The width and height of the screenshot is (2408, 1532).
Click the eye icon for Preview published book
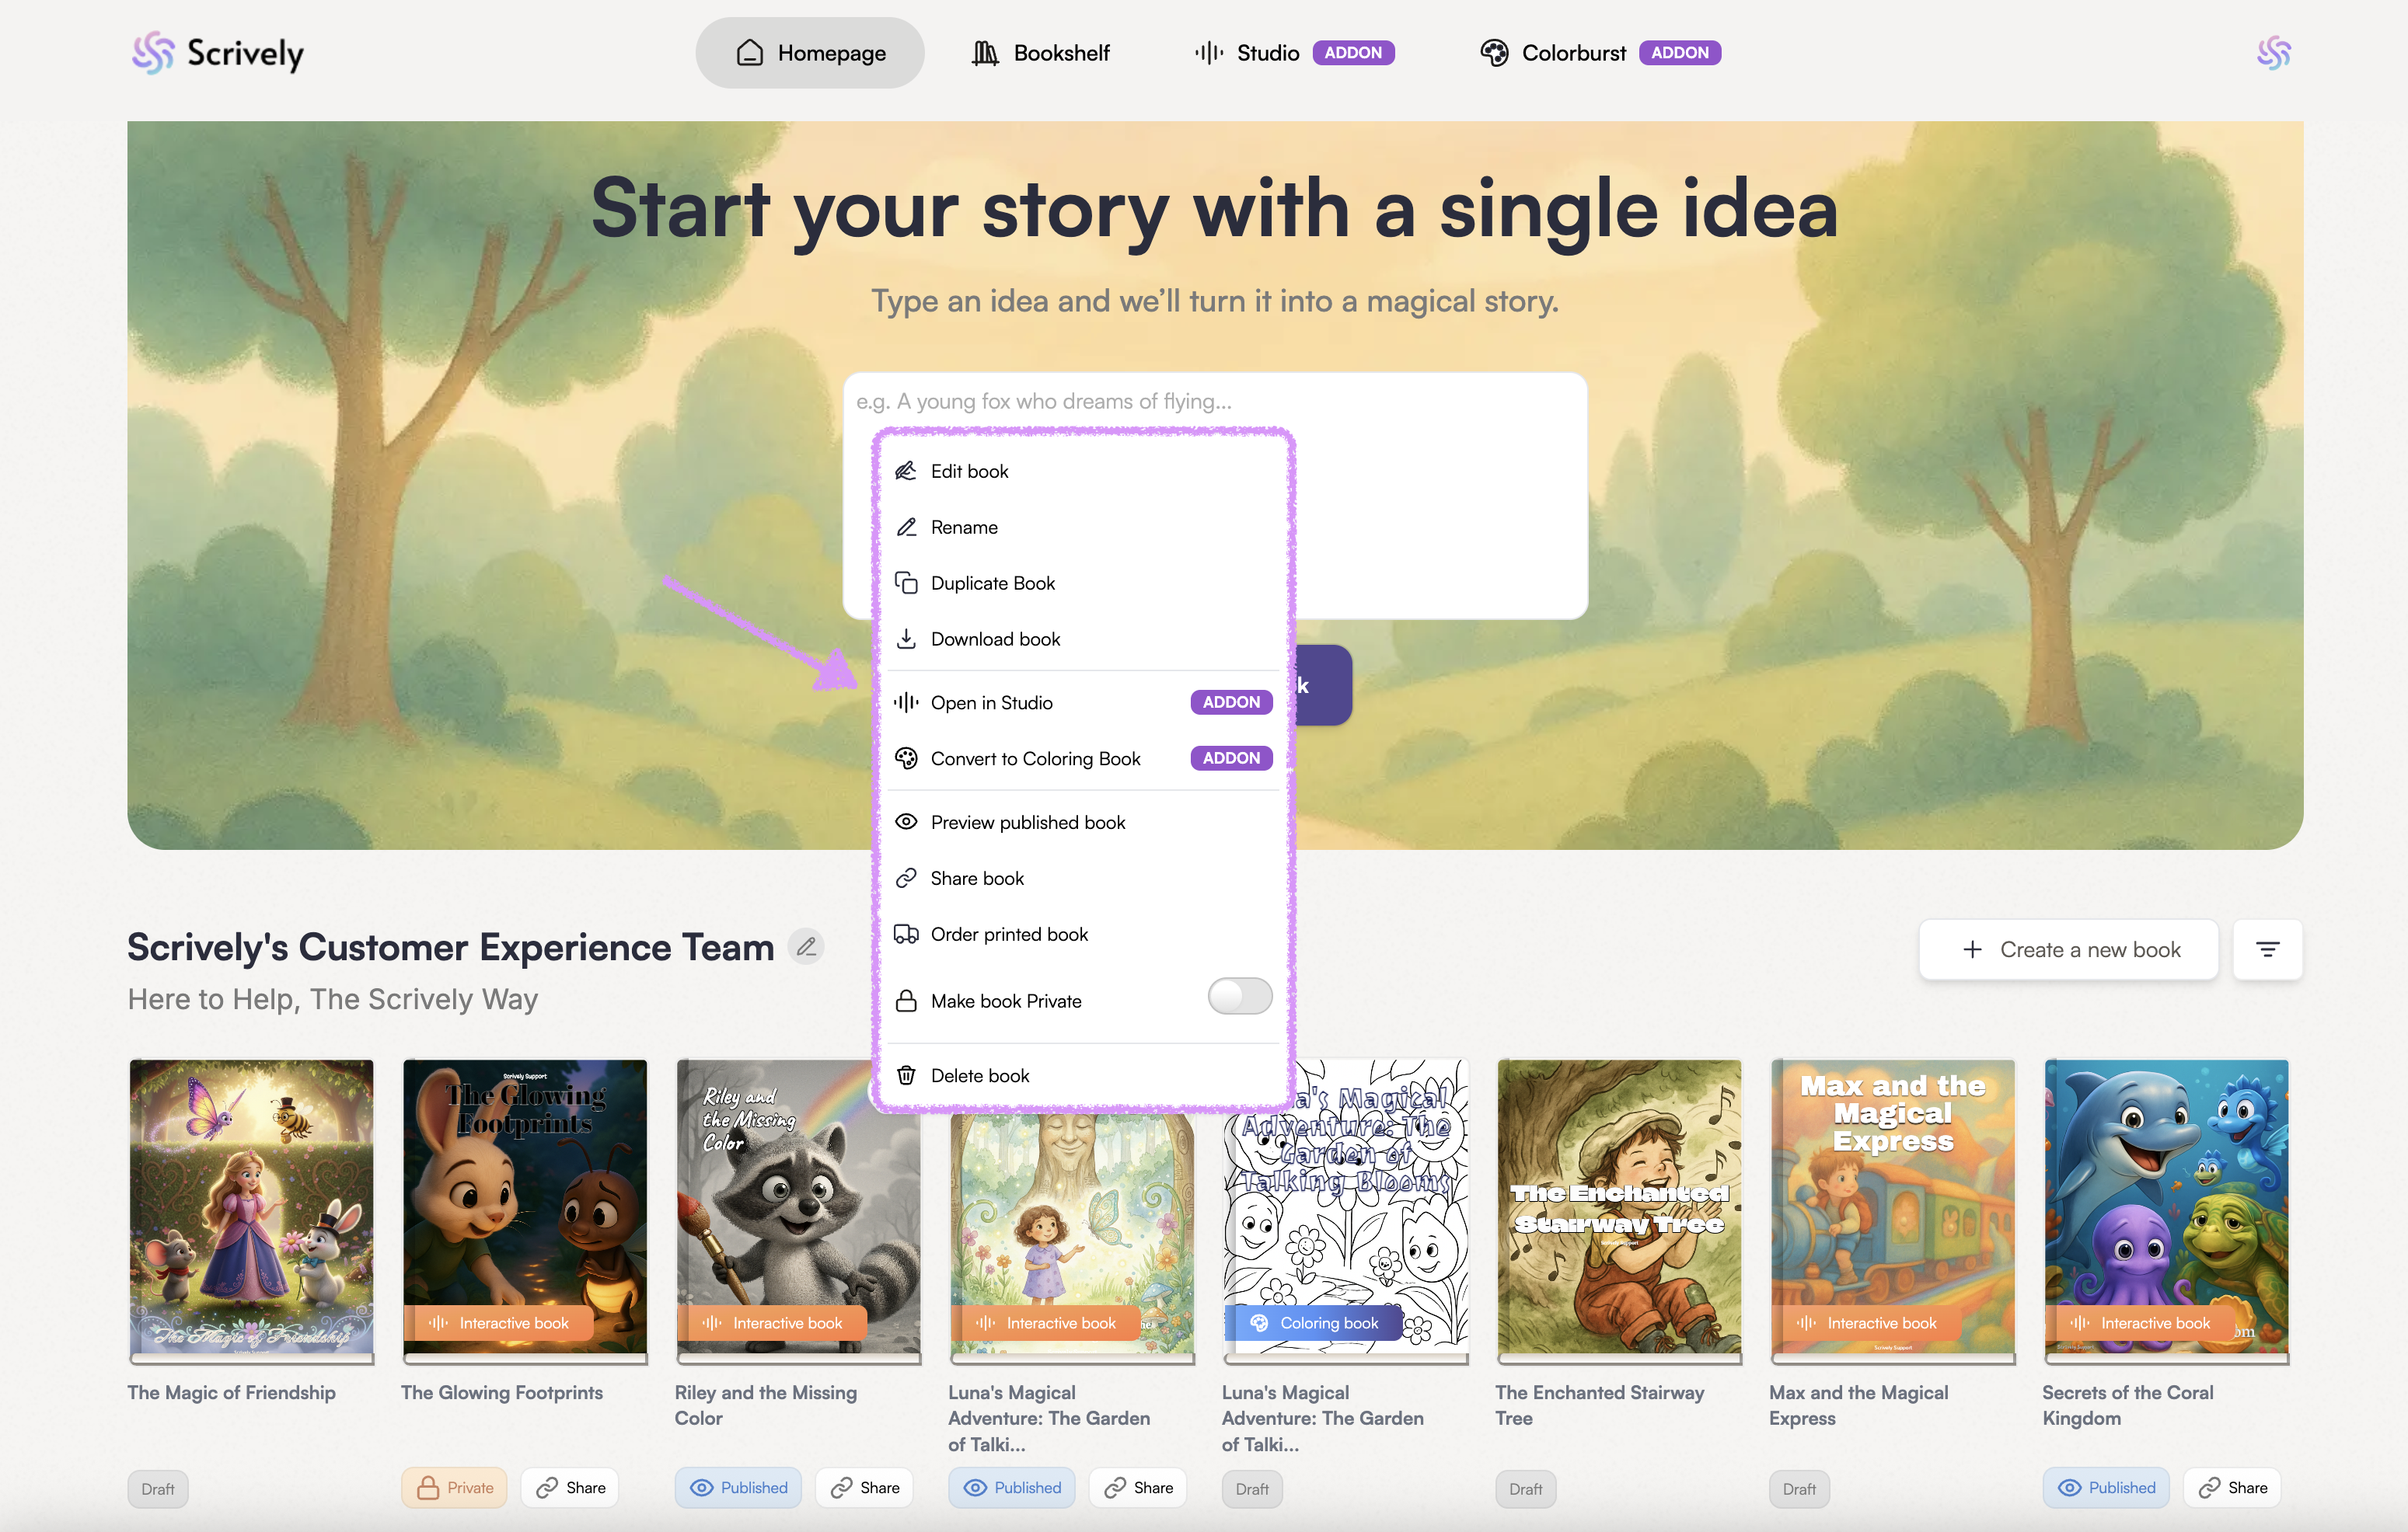click(x=906, y=823)
